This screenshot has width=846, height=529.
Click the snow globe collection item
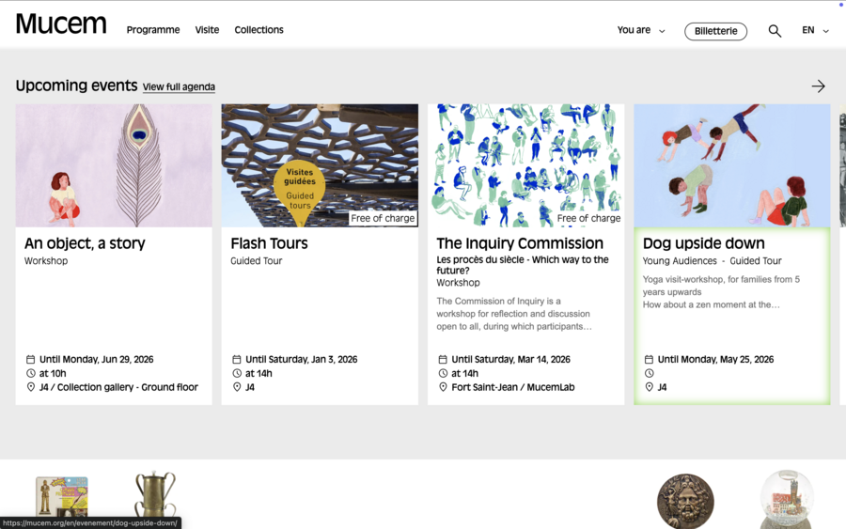point(787,499)
